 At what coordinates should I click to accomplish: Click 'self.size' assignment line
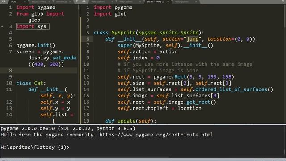(x=174, y=83)
